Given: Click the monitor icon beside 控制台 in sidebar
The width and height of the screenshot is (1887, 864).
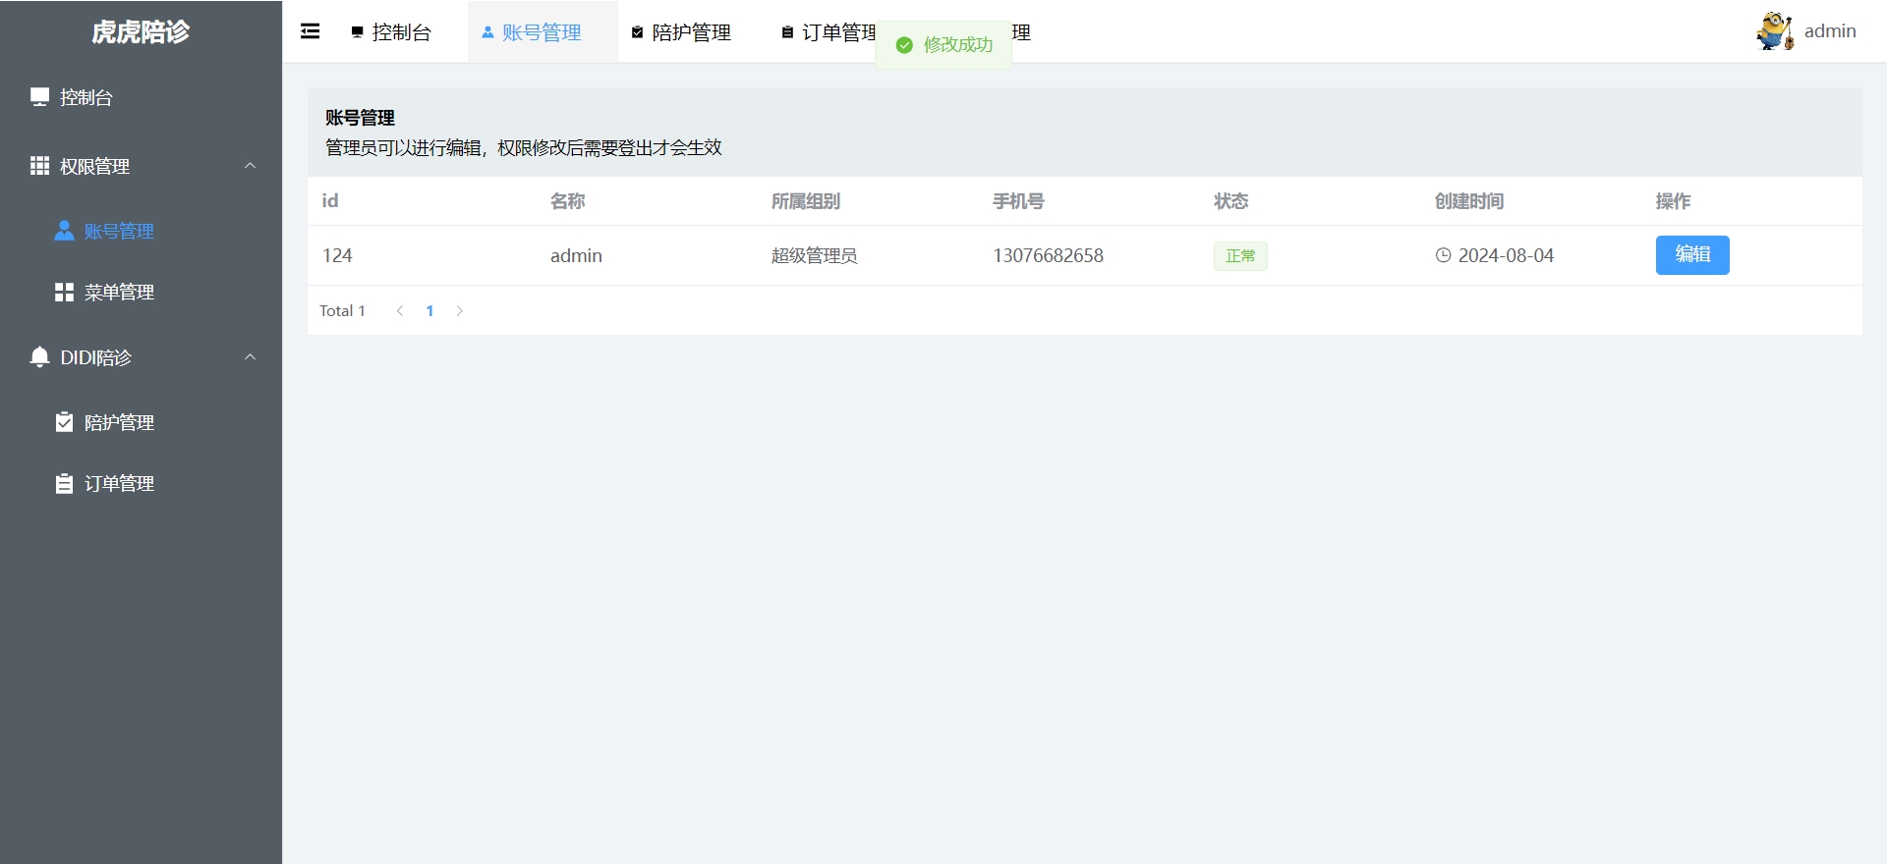Looking at the screenshot, I should click(39, 96).
